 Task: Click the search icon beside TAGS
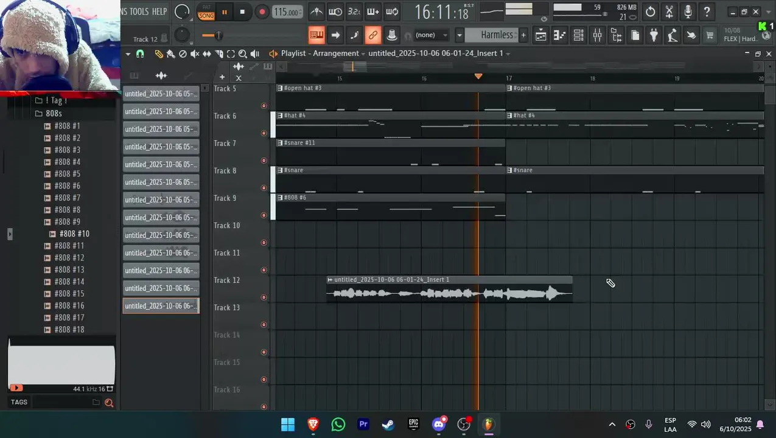(109, 402)
